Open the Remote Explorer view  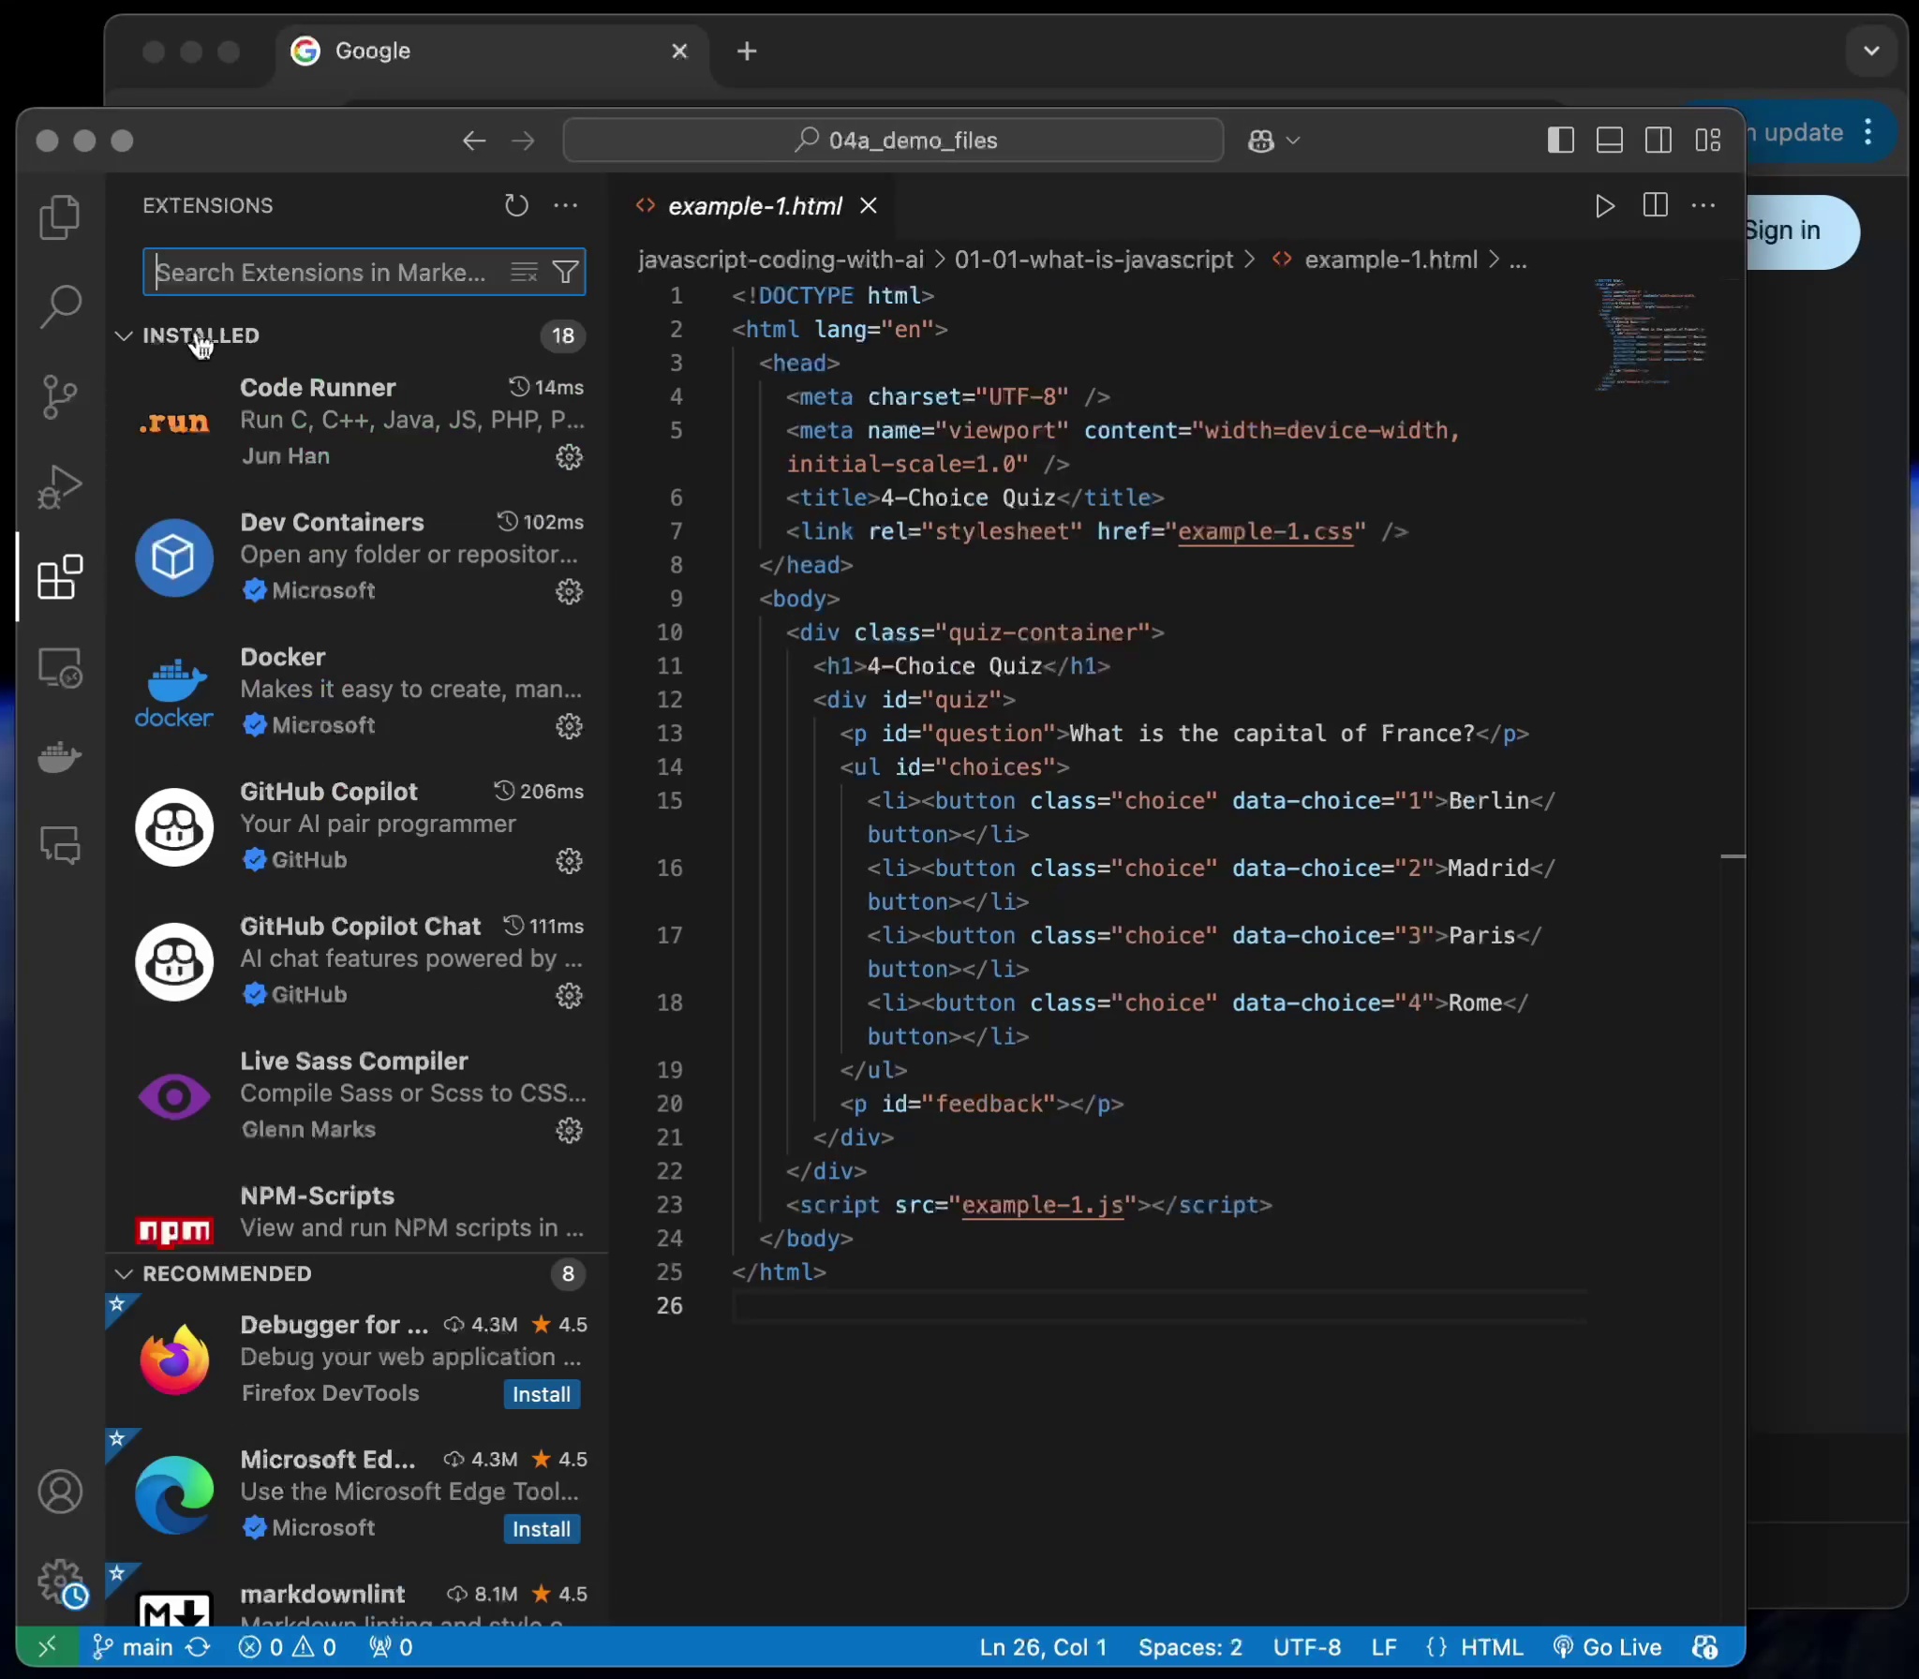click(x=60, y=667)
